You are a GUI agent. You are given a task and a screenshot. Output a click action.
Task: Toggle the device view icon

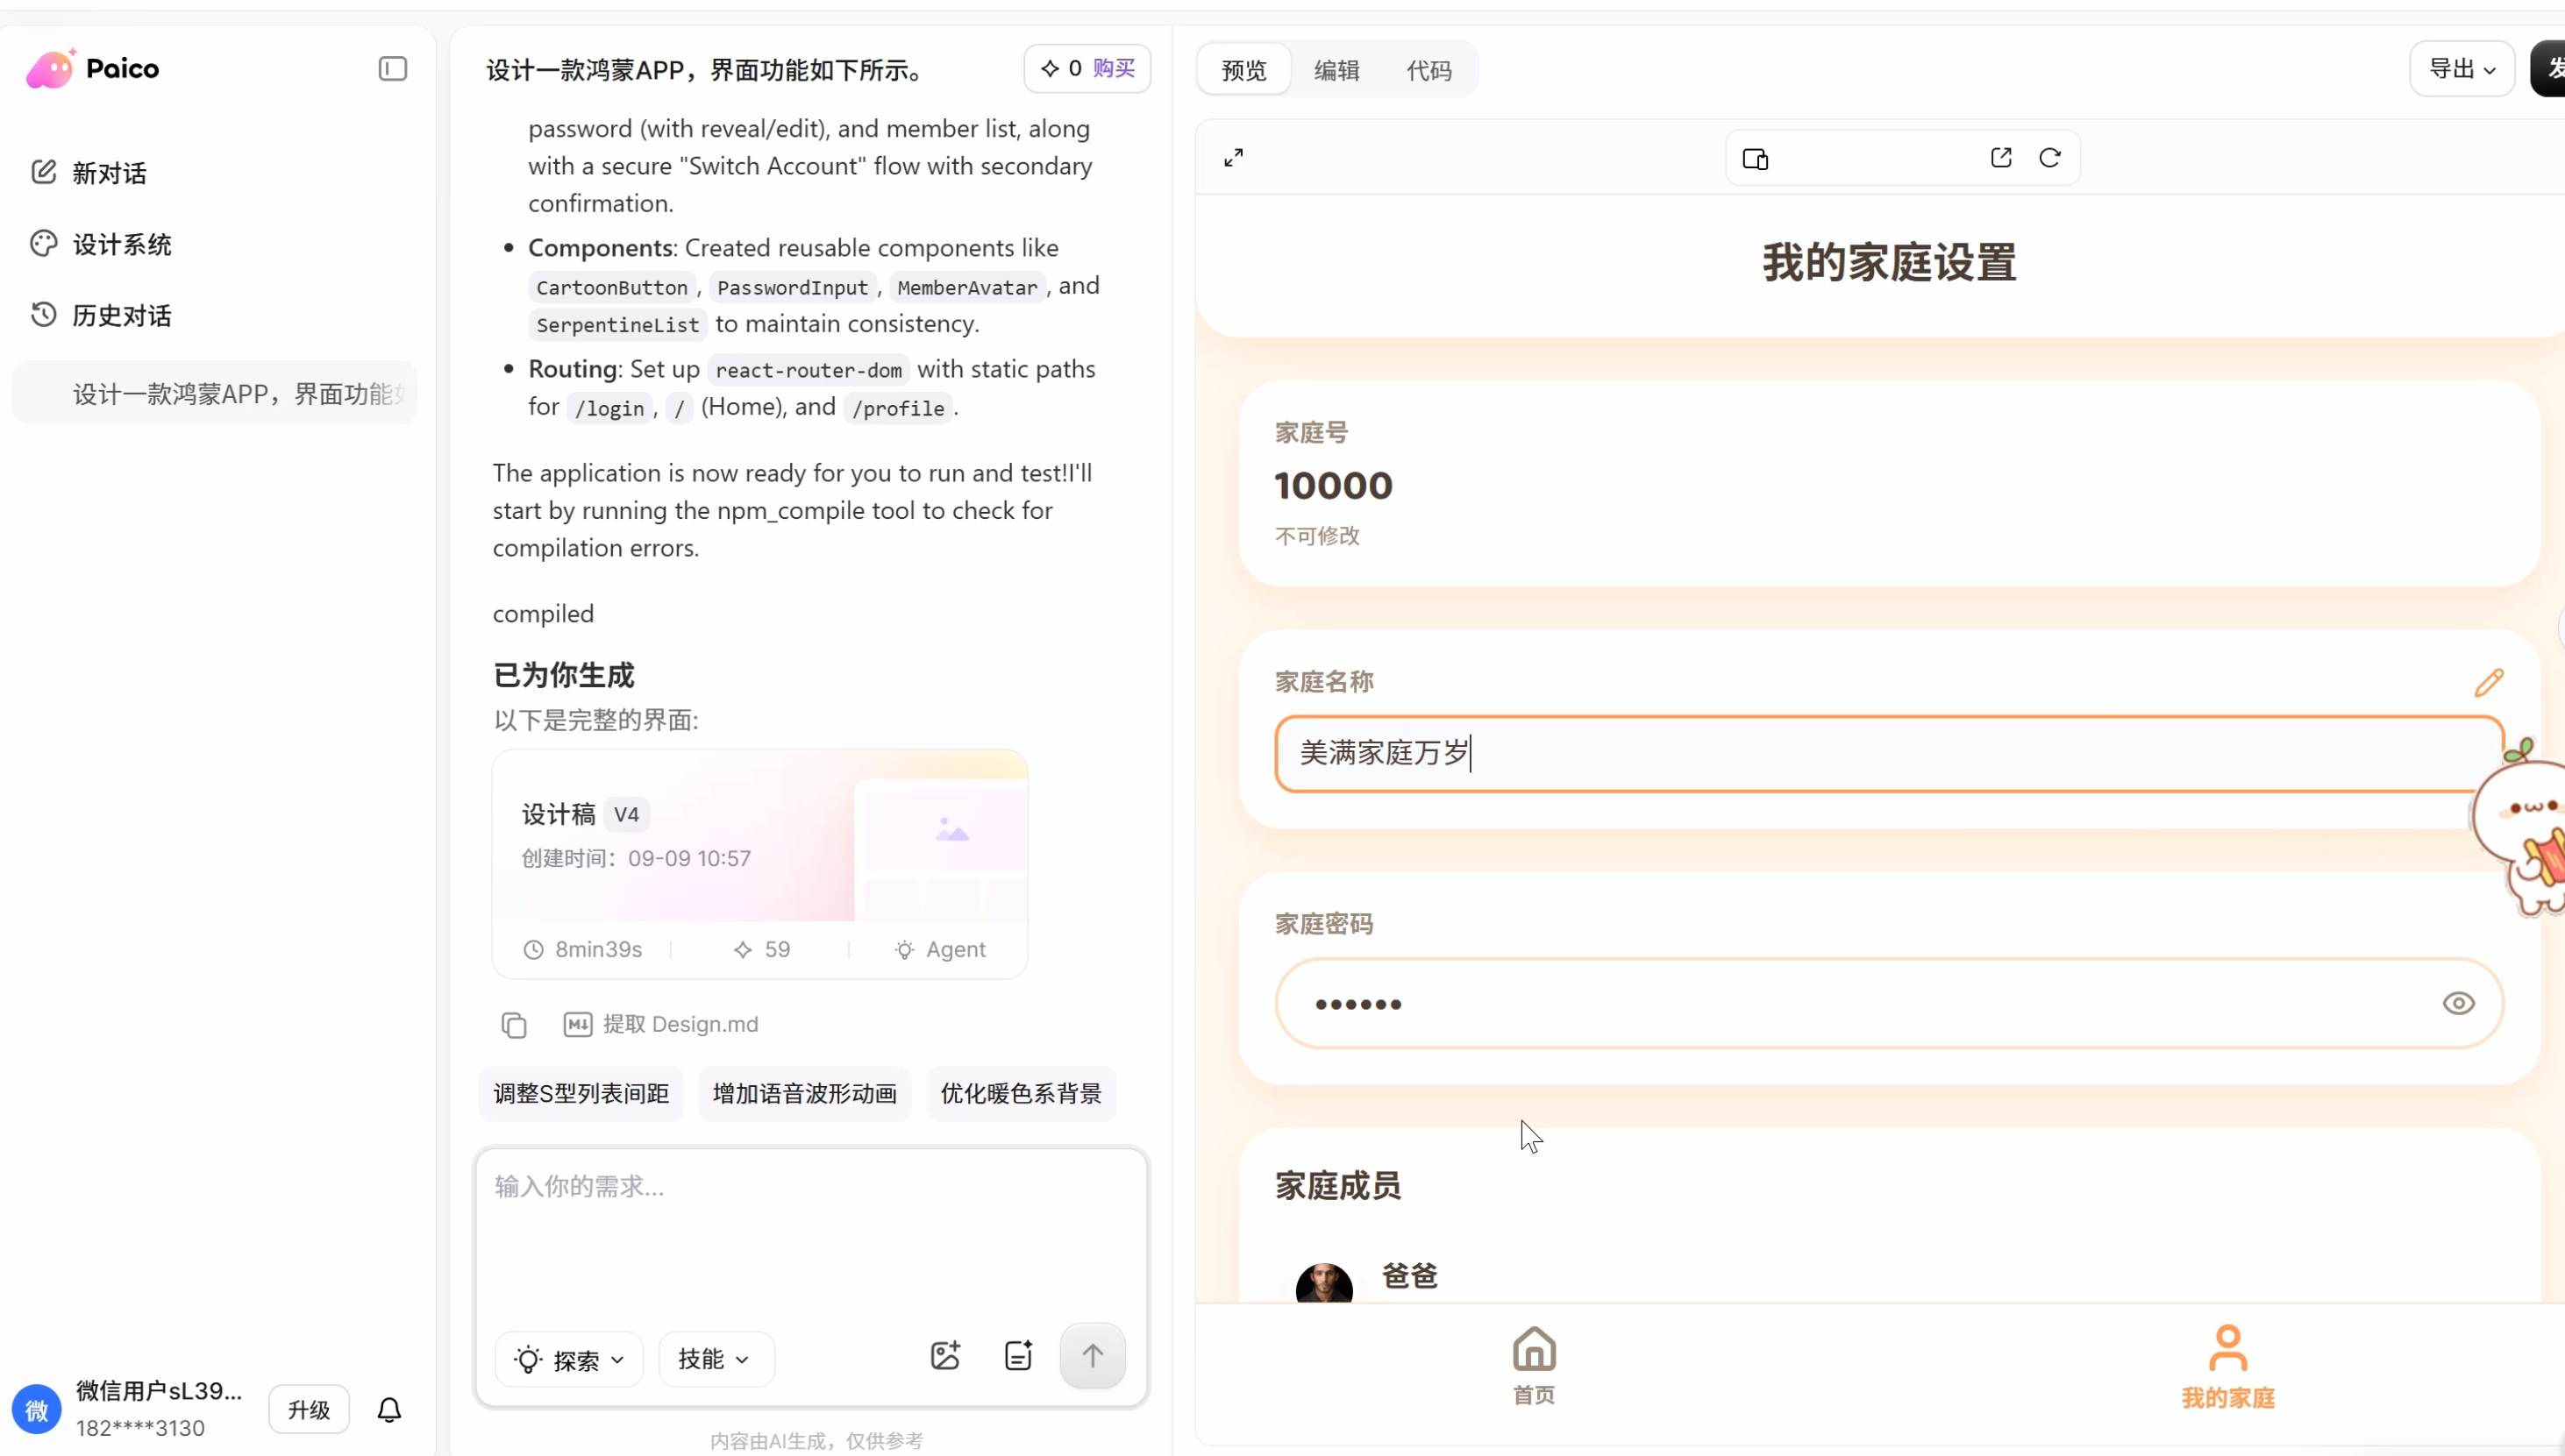click(x=1756, y=159)
